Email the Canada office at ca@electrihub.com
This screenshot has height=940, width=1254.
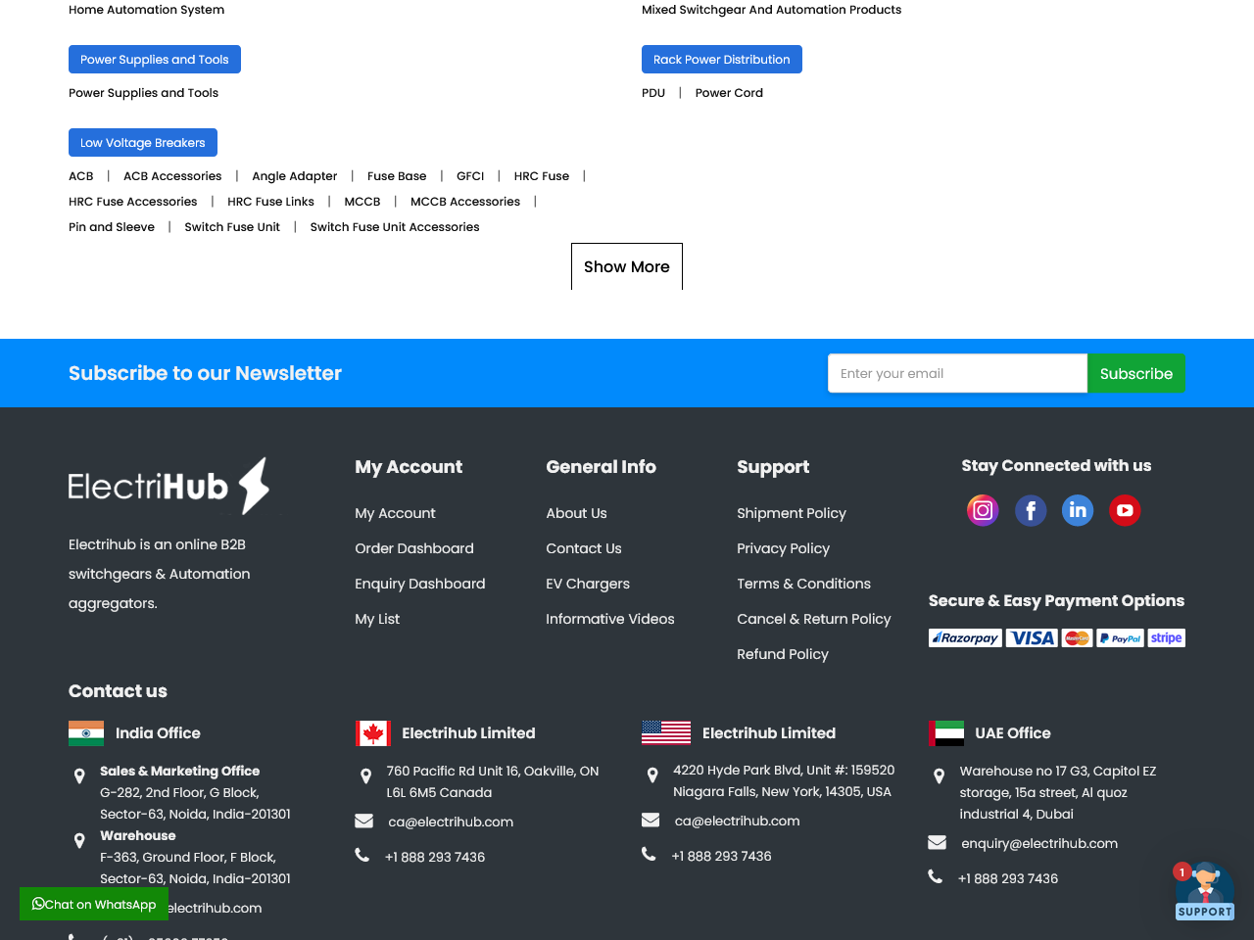pos(451,822)
